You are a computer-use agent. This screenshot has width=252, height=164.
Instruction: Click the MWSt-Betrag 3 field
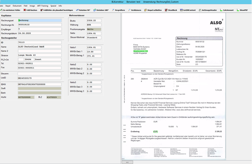[94, 91]
